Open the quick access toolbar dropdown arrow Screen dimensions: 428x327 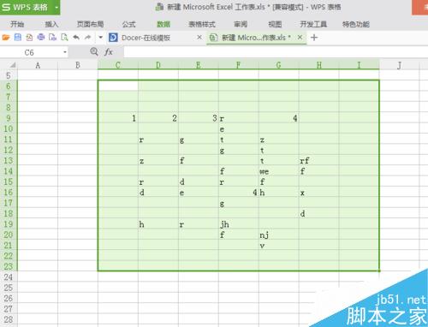[x=100, y=38]
